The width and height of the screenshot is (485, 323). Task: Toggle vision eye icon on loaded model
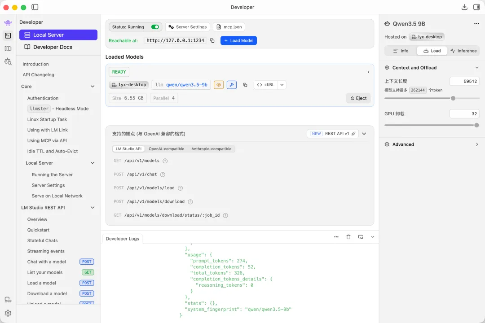click(x=219, y=85)
